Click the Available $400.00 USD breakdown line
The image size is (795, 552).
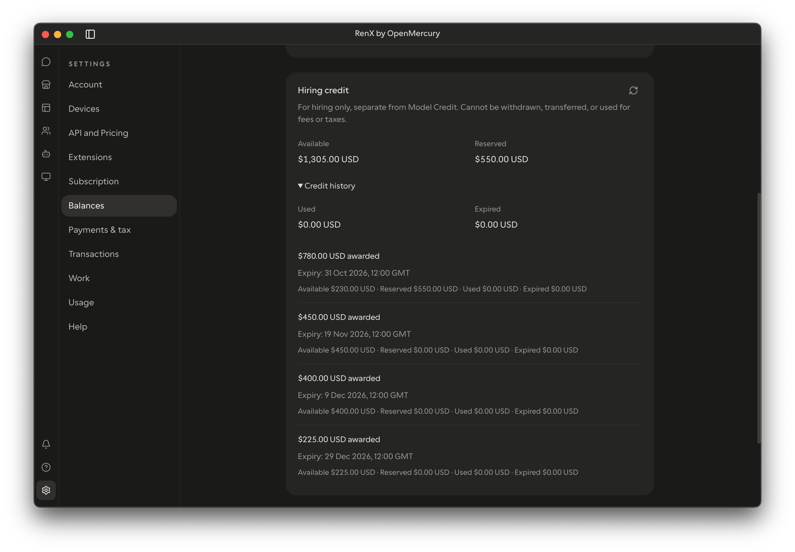coord(438,411)
